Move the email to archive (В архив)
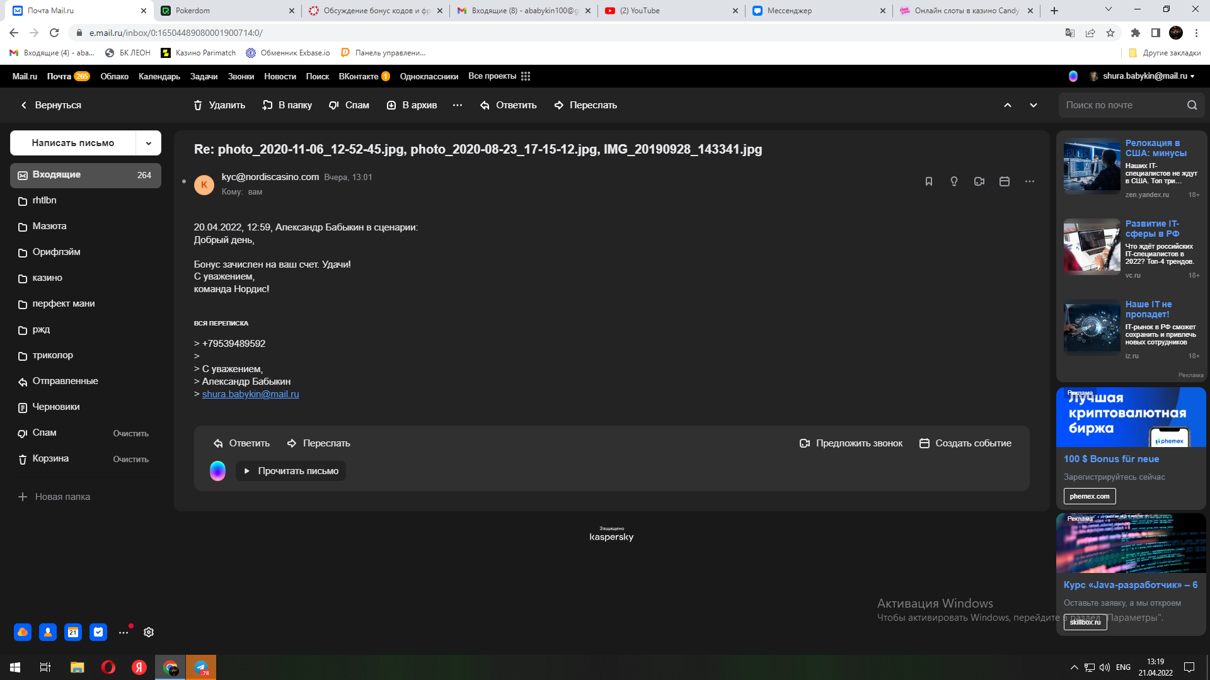The image size is (1210, 680). click(412, 105)
